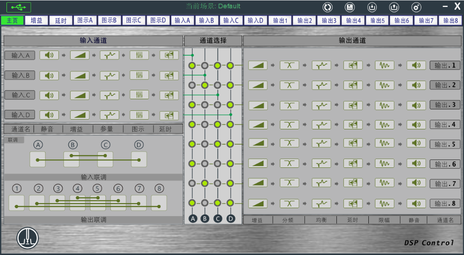Toggle matrix node input B to output 2
This screenshot has height=255, width=464.
point(205,85)
